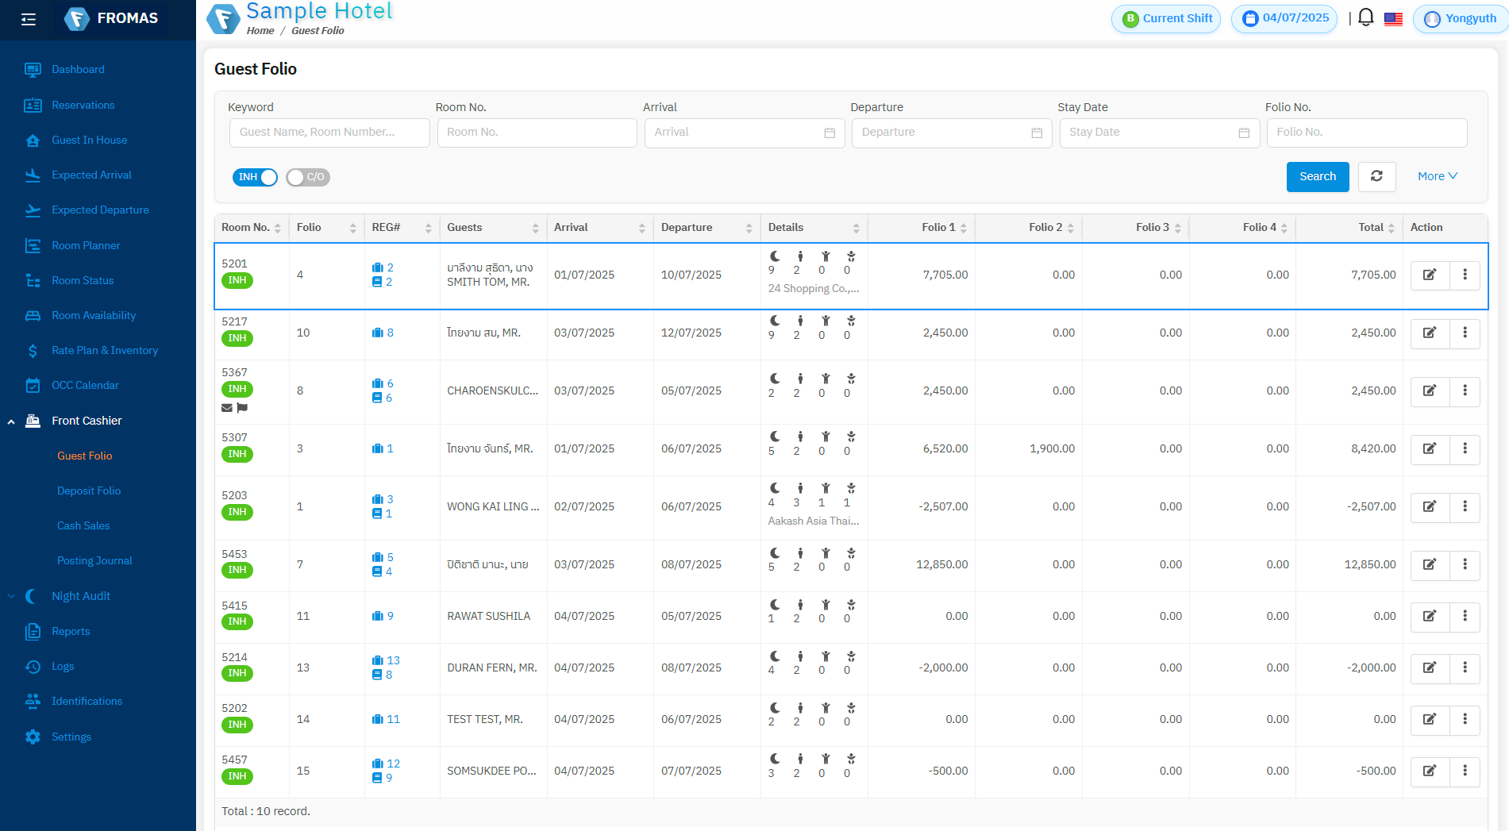Click the hamburger menu icon
This screenshot has width=1509, height=831.
[29, 19]
